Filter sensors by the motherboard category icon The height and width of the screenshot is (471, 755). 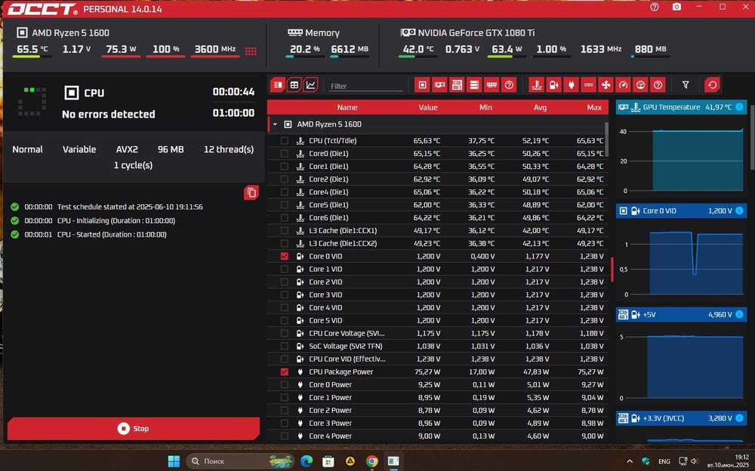457,85
